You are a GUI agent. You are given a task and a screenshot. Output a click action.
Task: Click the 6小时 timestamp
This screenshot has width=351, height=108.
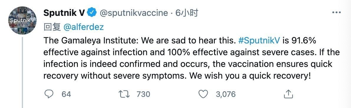(187, 13)
